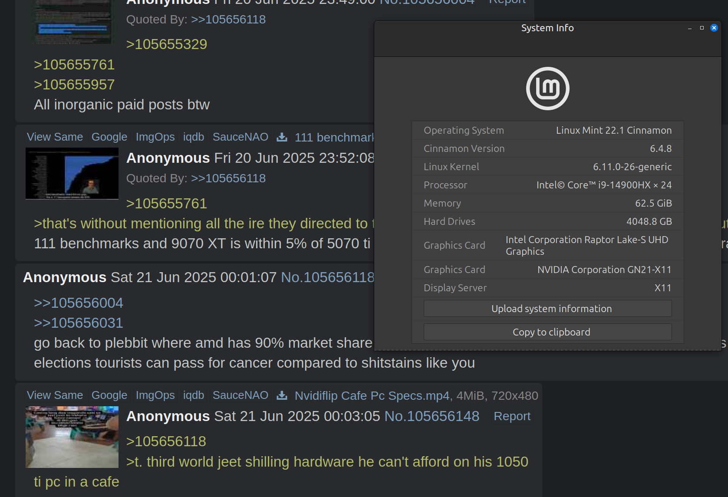Follow green quote >105655957
728x497 pixels.
(74, 85)
